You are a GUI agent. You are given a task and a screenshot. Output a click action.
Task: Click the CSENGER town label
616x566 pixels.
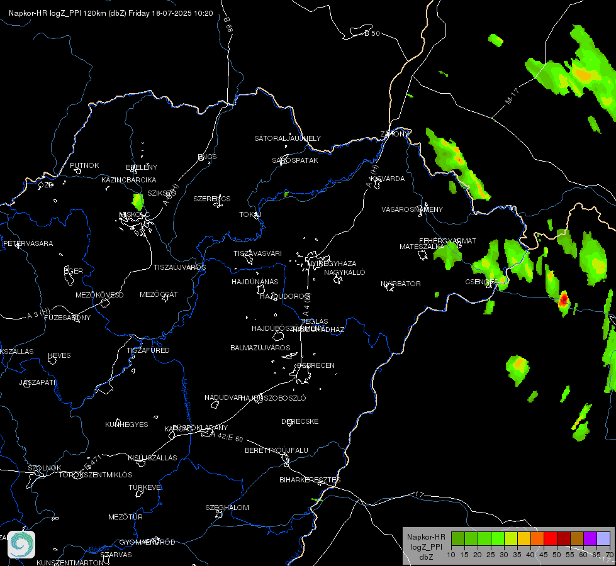(x=481, y=282)
